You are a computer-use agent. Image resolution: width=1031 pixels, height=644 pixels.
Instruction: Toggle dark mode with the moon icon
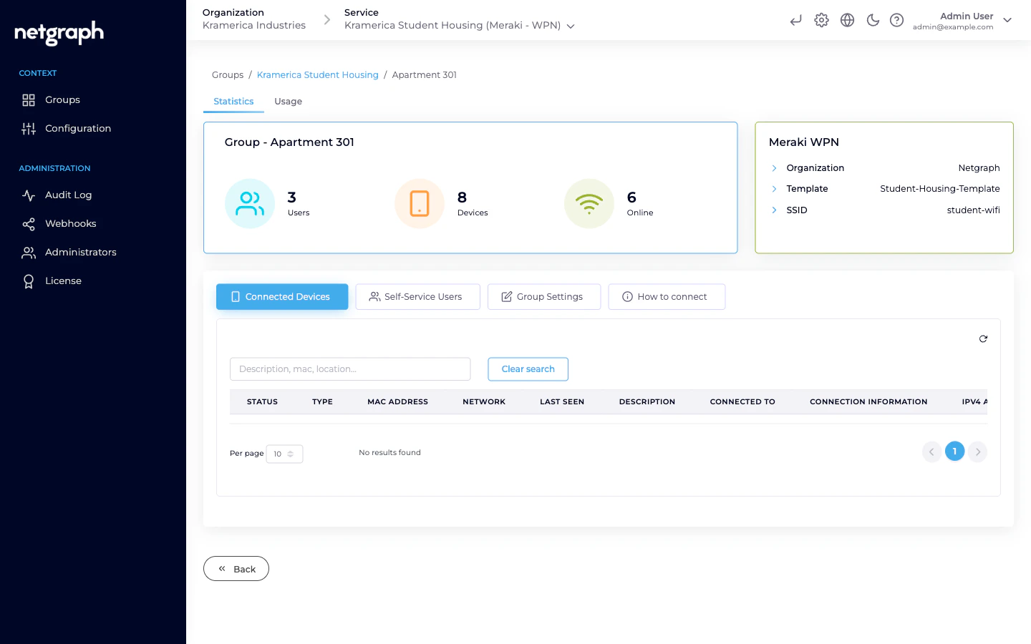(873, 20)
